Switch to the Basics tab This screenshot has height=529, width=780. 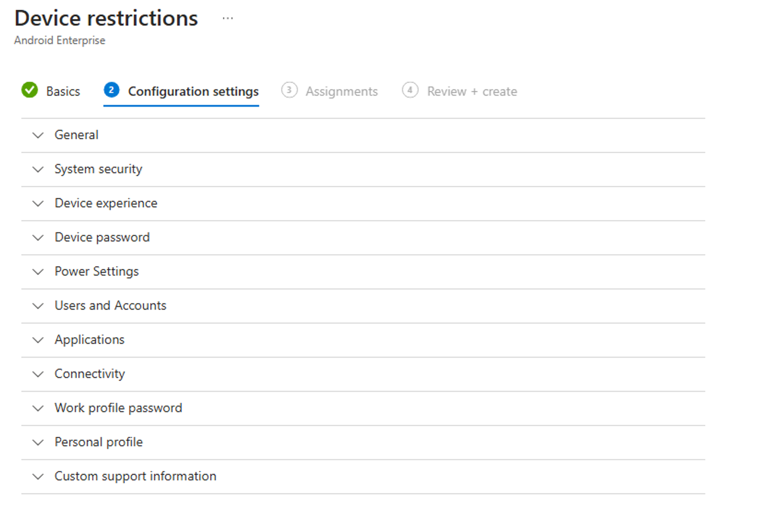point(63,91)
